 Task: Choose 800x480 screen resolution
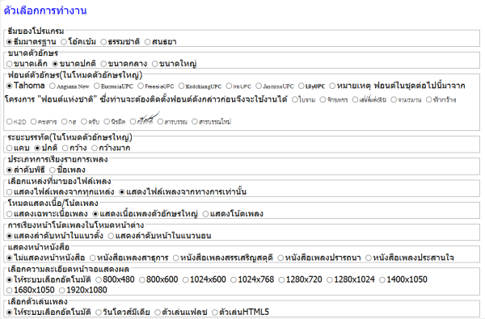[99, 280]
